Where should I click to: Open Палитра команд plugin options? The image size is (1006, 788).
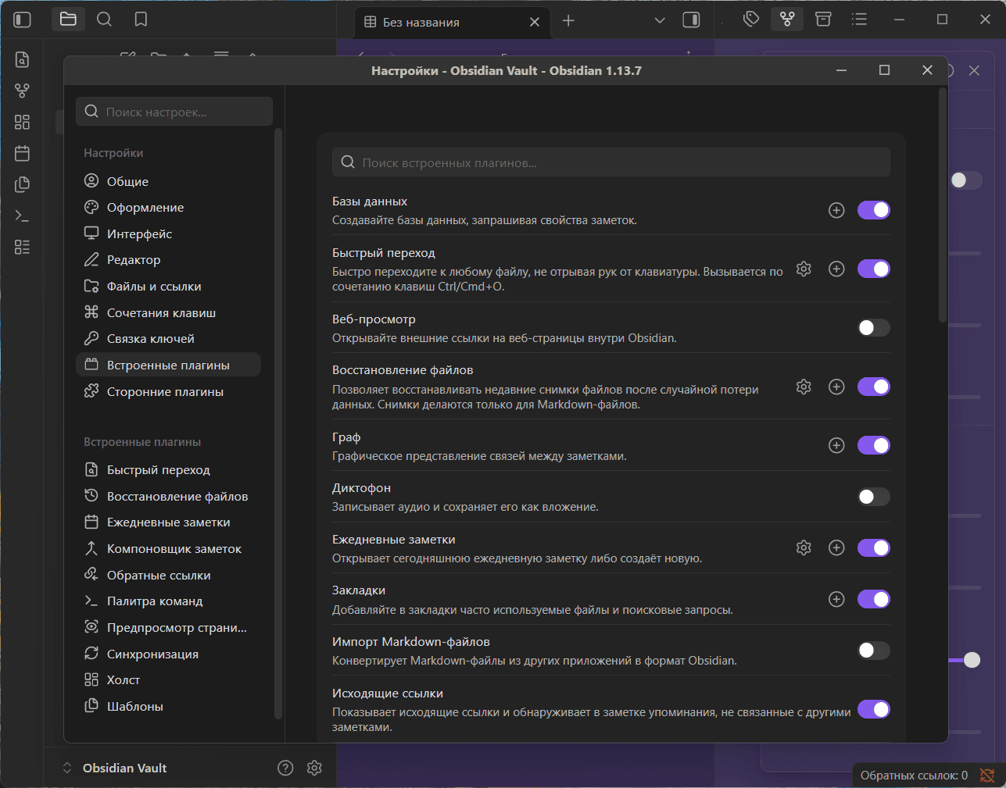[168, 601]
